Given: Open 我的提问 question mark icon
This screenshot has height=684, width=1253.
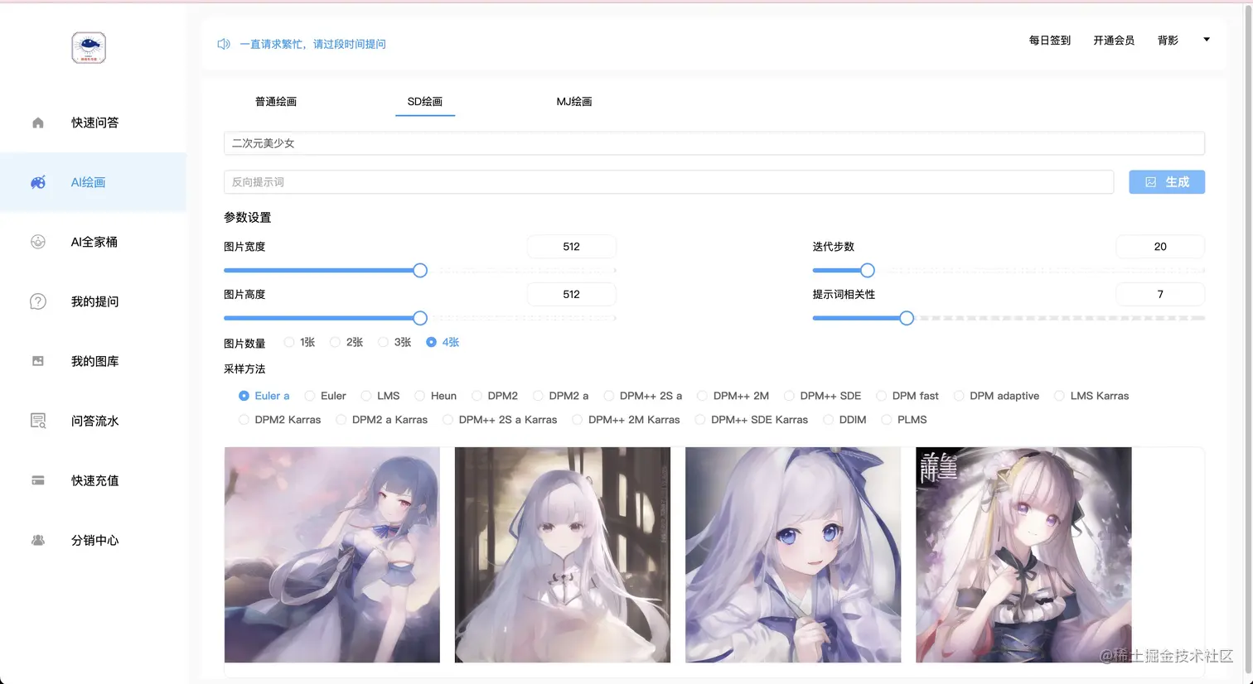Looking at the screenshot, I should [x=37, y=301].
